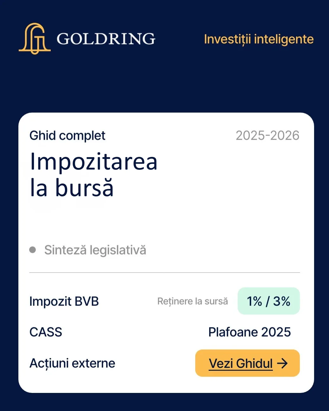This screenshot has width=329, height=411.
Task: Click the GOLDRING wordmark text
Action: click(x=106, y=39)
